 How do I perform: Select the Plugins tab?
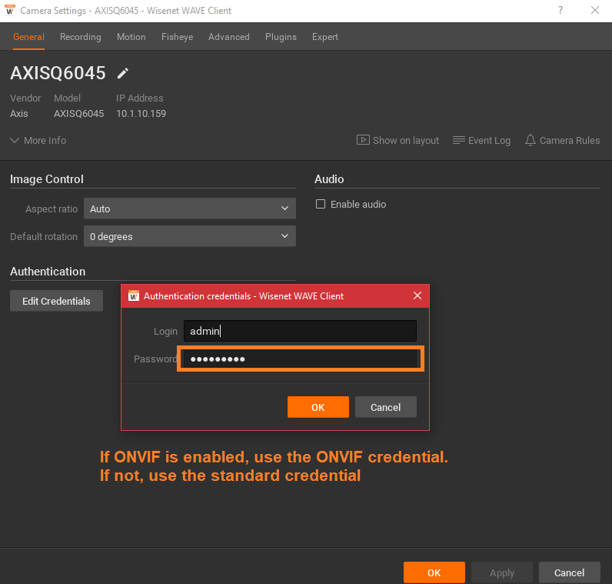point(281,37)
